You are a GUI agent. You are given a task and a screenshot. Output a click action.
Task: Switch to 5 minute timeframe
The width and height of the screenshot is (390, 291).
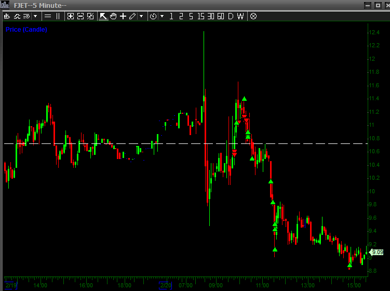coord(191,17)
